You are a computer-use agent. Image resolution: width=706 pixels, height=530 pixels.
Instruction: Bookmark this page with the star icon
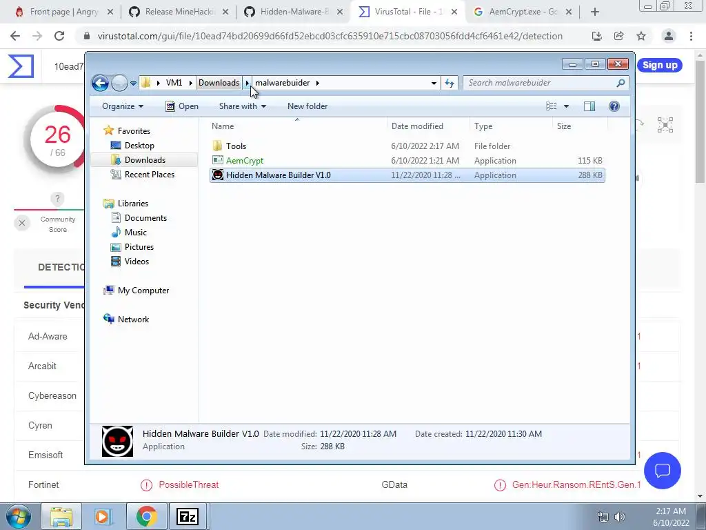click(641, 36)
